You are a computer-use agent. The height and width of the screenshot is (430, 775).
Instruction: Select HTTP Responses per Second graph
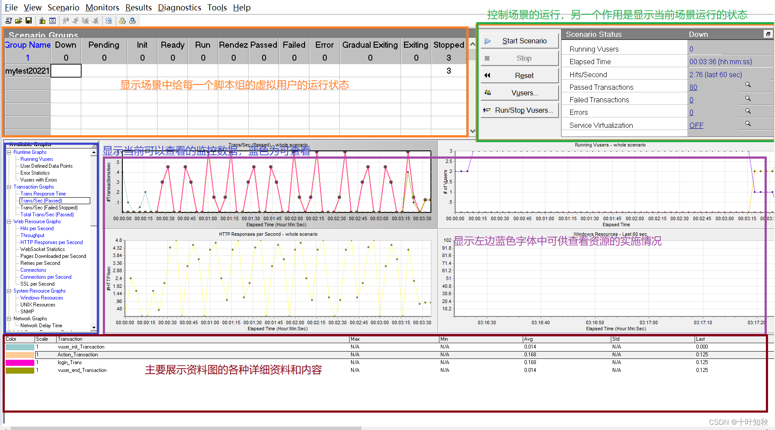pyautogui.click(x=51, y=242)
